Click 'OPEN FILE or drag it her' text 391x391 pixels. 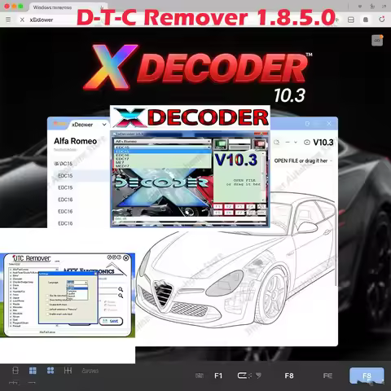301,160
